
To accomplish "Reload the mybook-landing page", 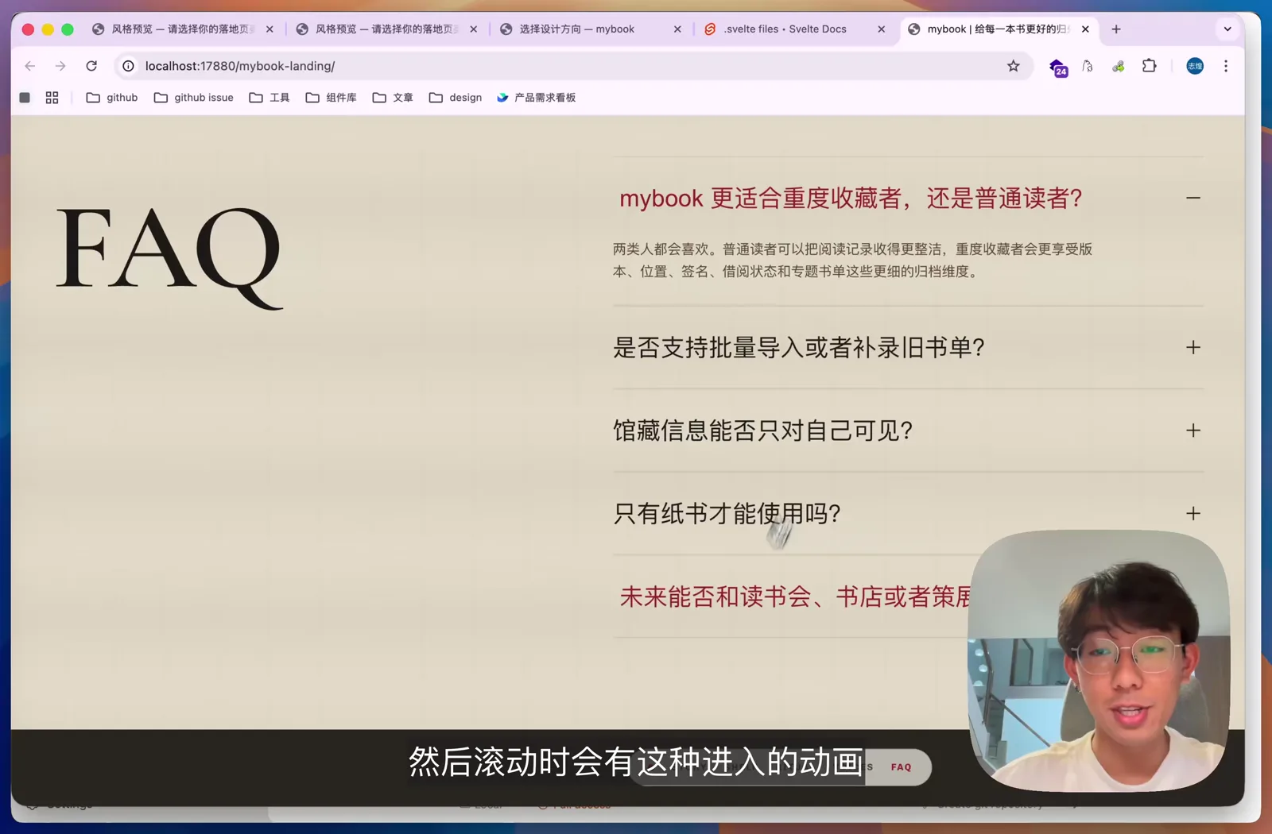I will (91, 66).
